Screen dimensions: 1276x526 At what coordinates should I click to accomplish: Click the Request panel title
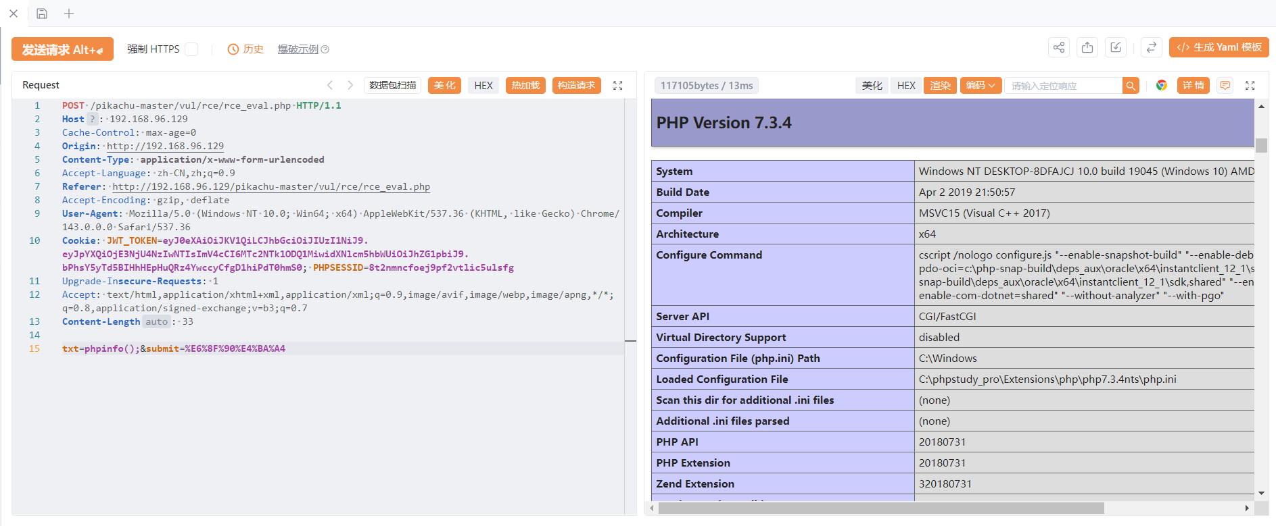point(41,85)
